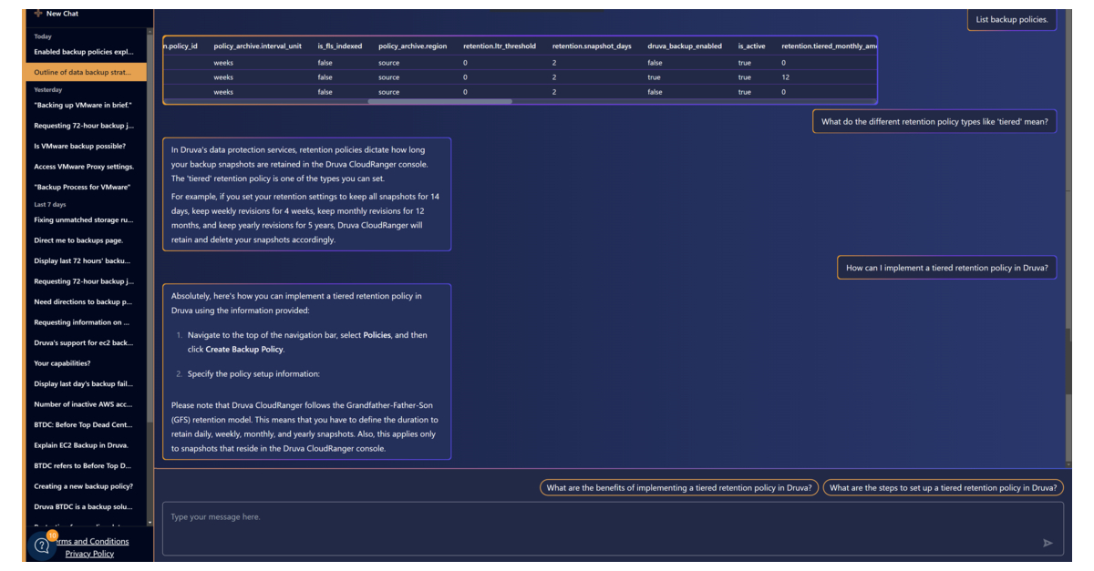This screenshot has width=1094, height=571.
Task: Open the help question mark widget
Action: point(41,546)
